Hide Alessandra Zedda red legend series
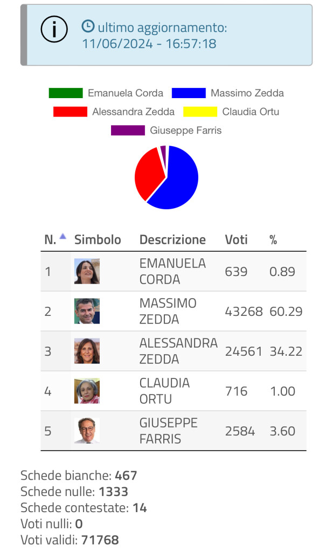This screenshot has height=552, width=333. [71, 112]
